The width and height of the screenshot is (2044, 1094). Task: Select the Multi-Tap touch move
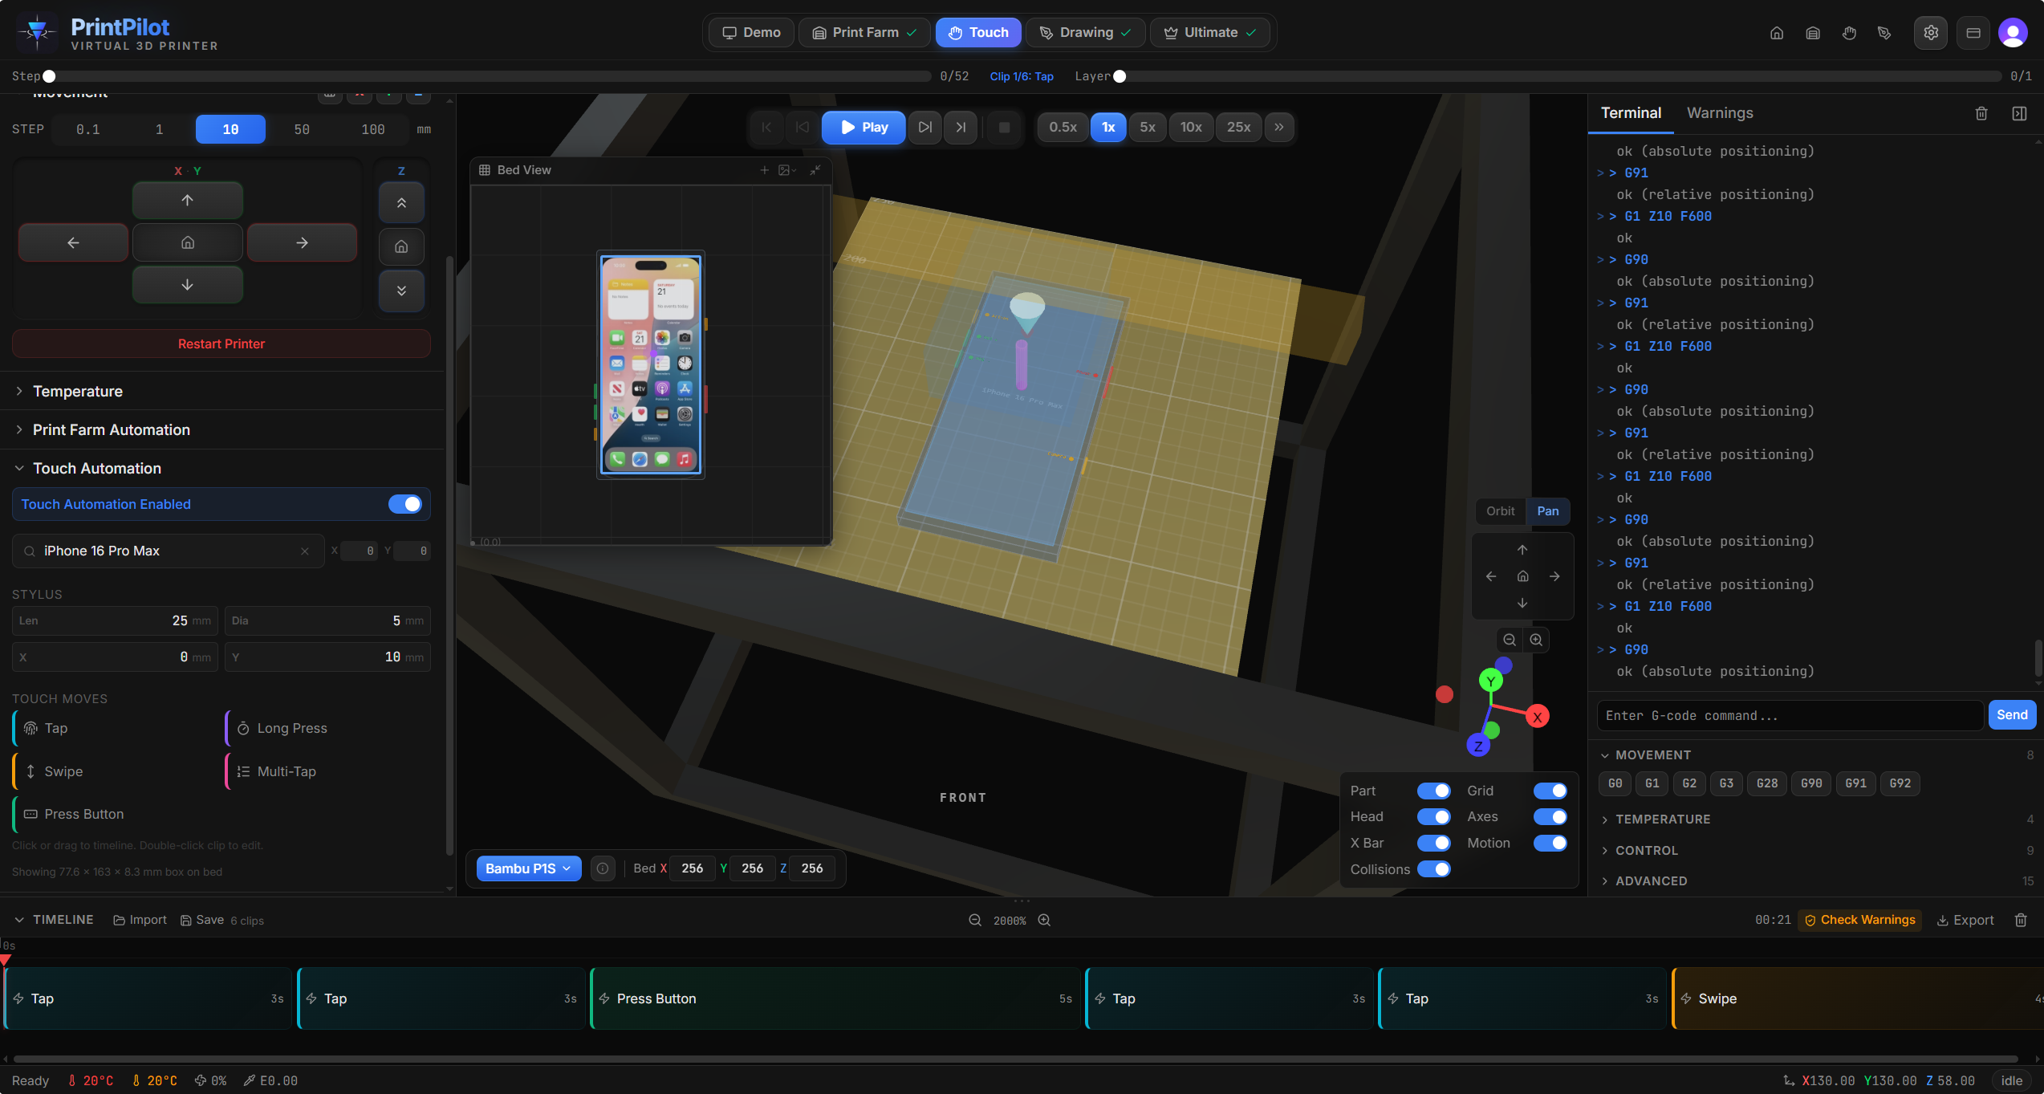click(x=285, y=771)
